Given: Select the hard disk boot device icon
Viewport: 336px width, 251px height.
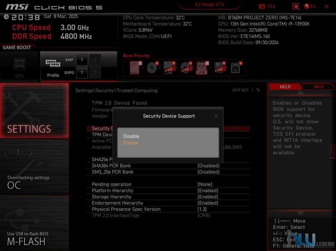Looking at the screenshot, I should 135,68.
